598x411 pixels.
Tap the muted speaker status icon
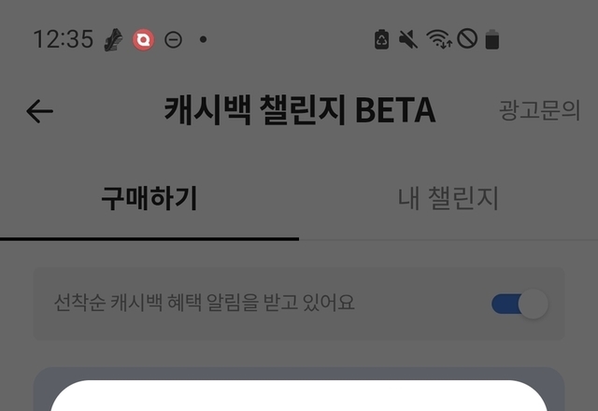point(408,39)
